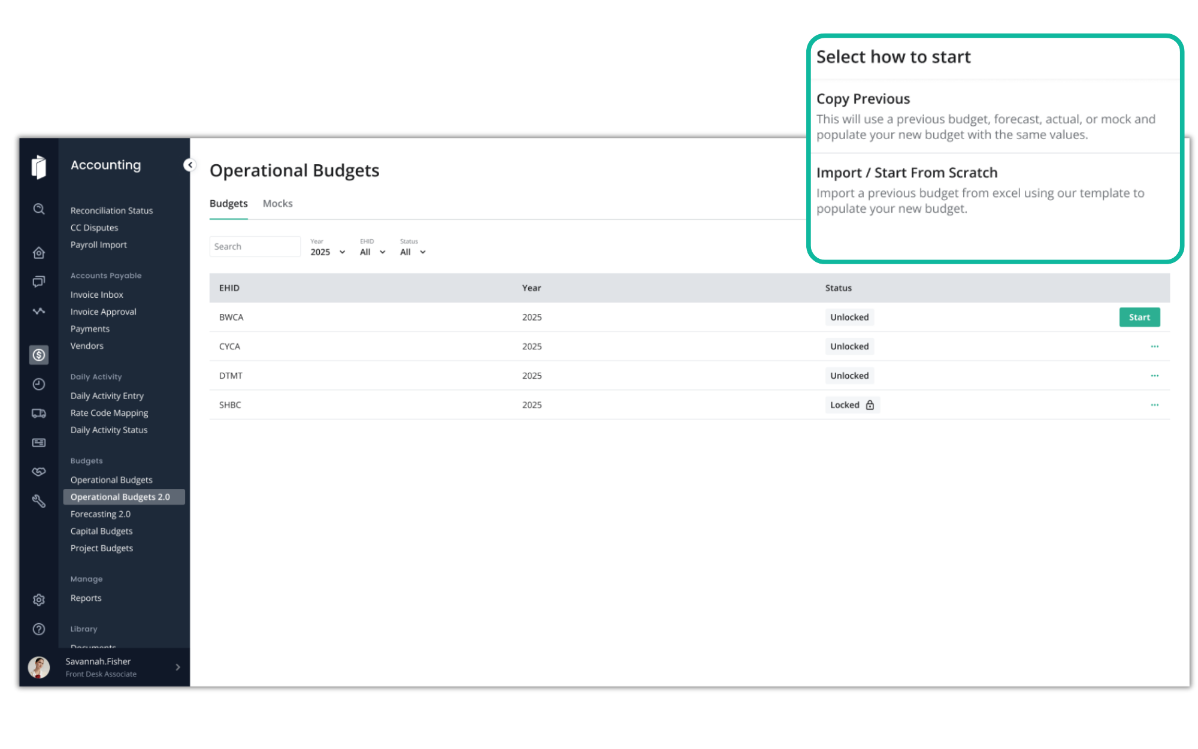Switch to the Mocks tab
This screenshot has width=1198, height=749.
277,204
